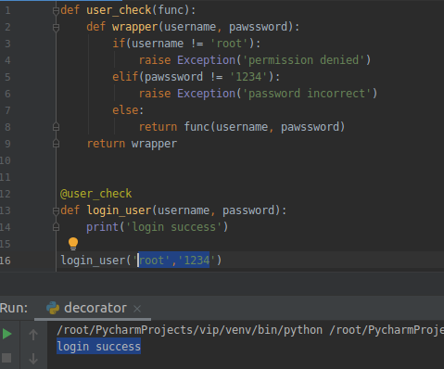Screen dimensions: 444x369
Task: Click the 'if(username != 'root')' condition on line 3
Action: click(x=186, y=44)
